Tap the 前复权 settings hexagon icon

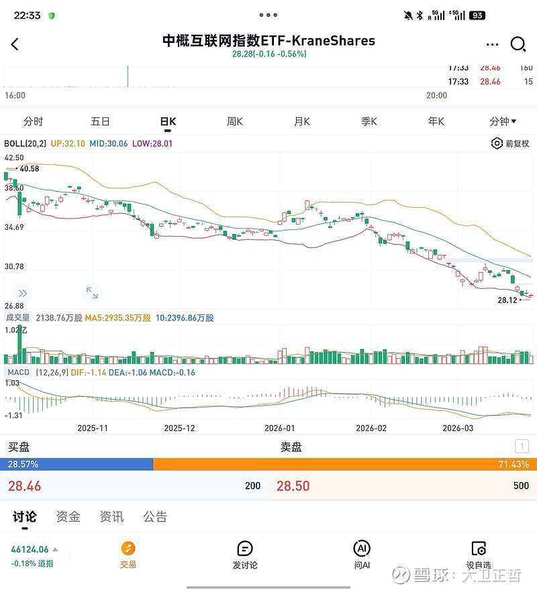[x=497, y=143]
